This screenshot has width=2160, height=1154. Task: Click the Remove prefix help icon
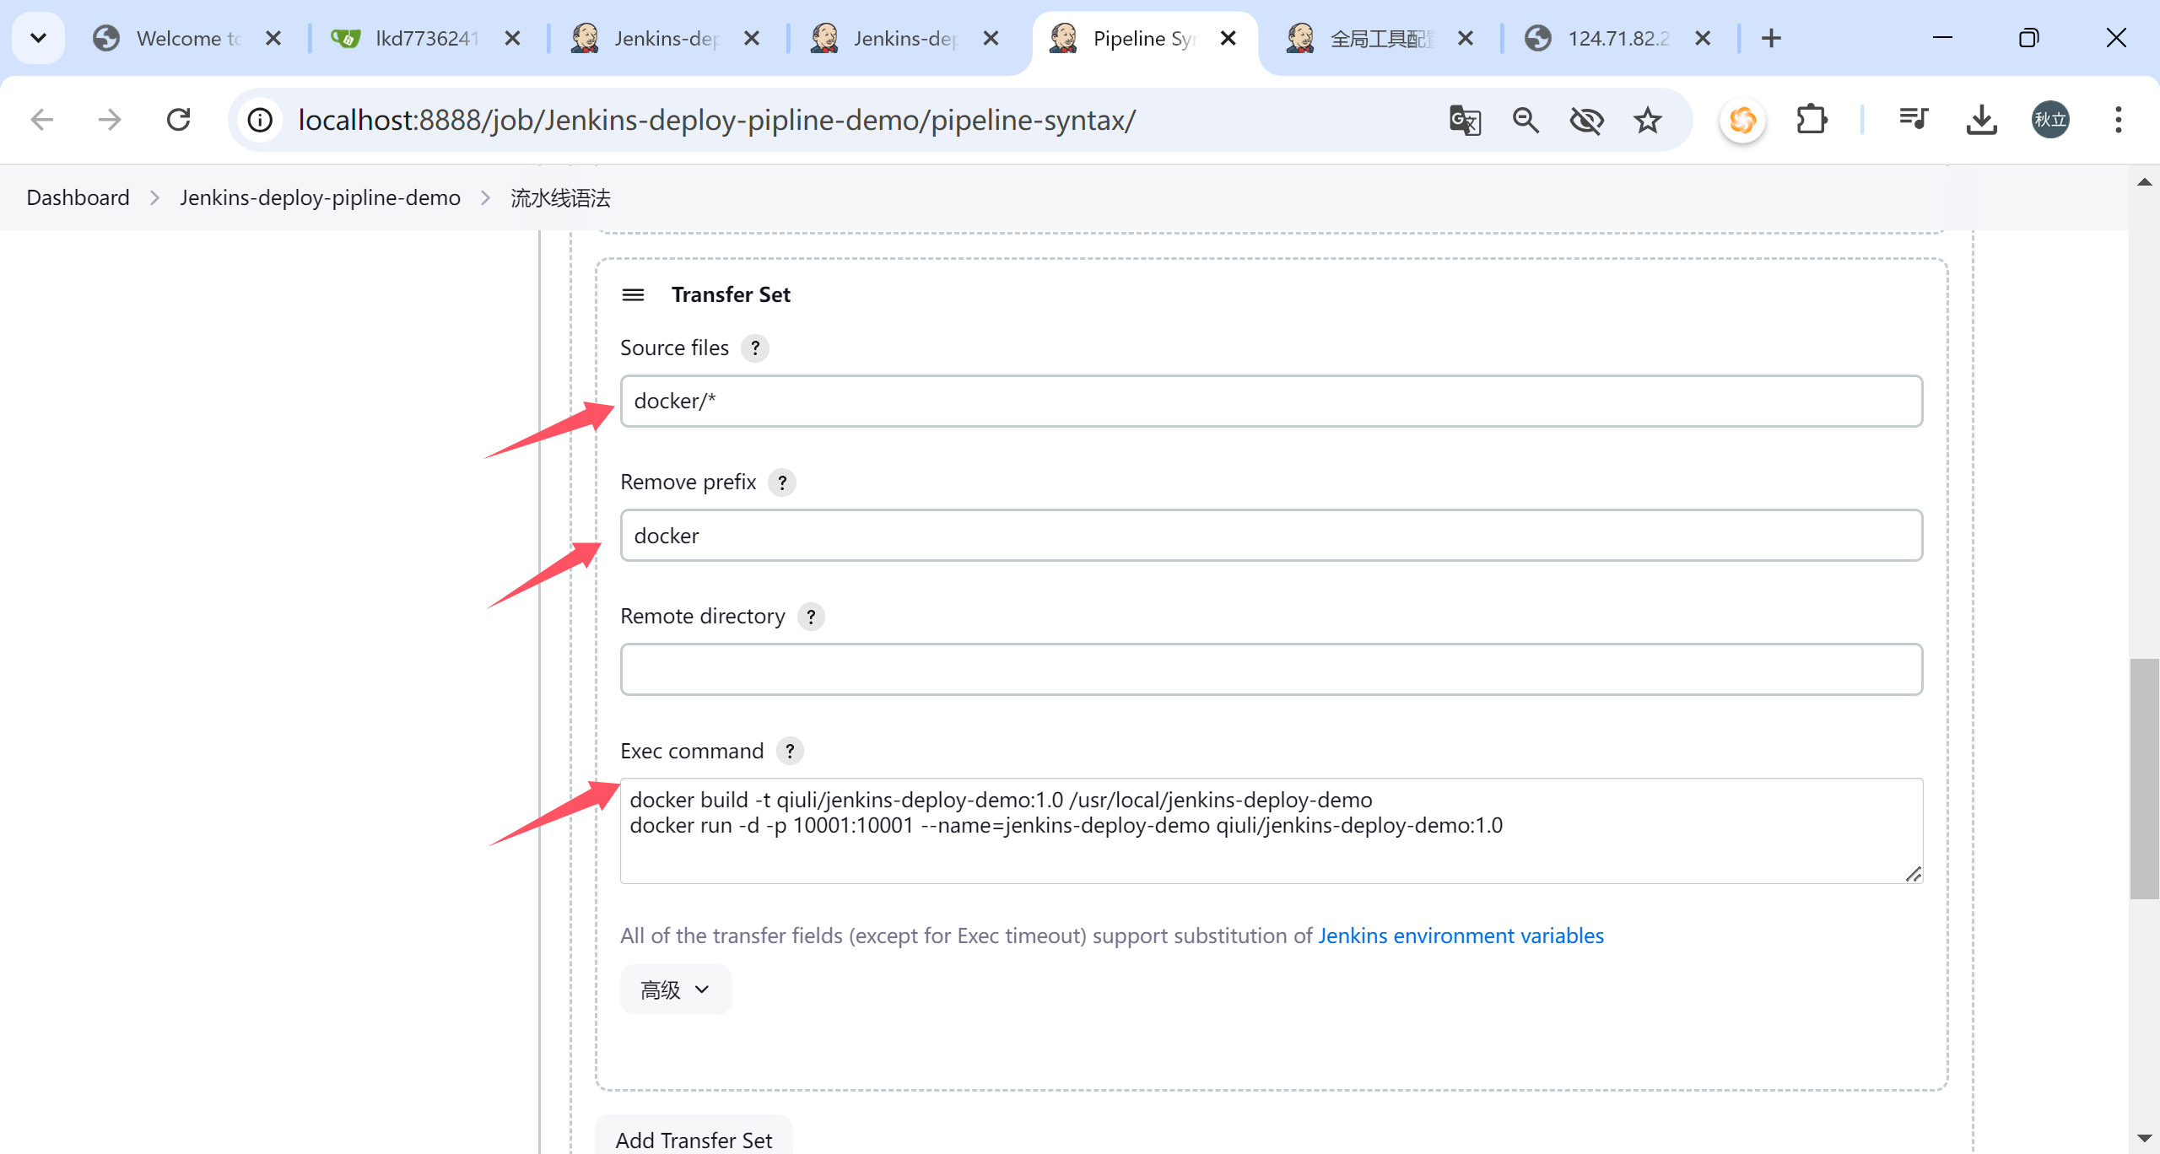coord(782,483)
